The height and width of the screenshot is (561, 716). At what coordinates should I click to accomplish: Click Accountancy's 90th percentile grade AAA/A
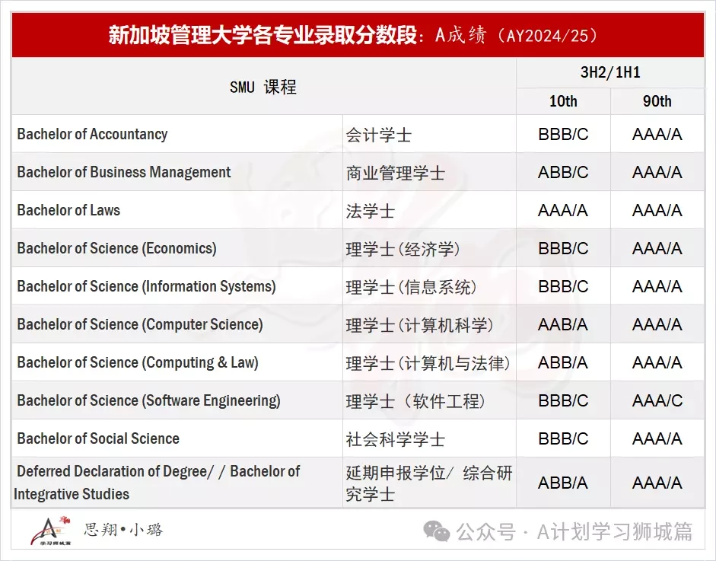coord(657,134)
